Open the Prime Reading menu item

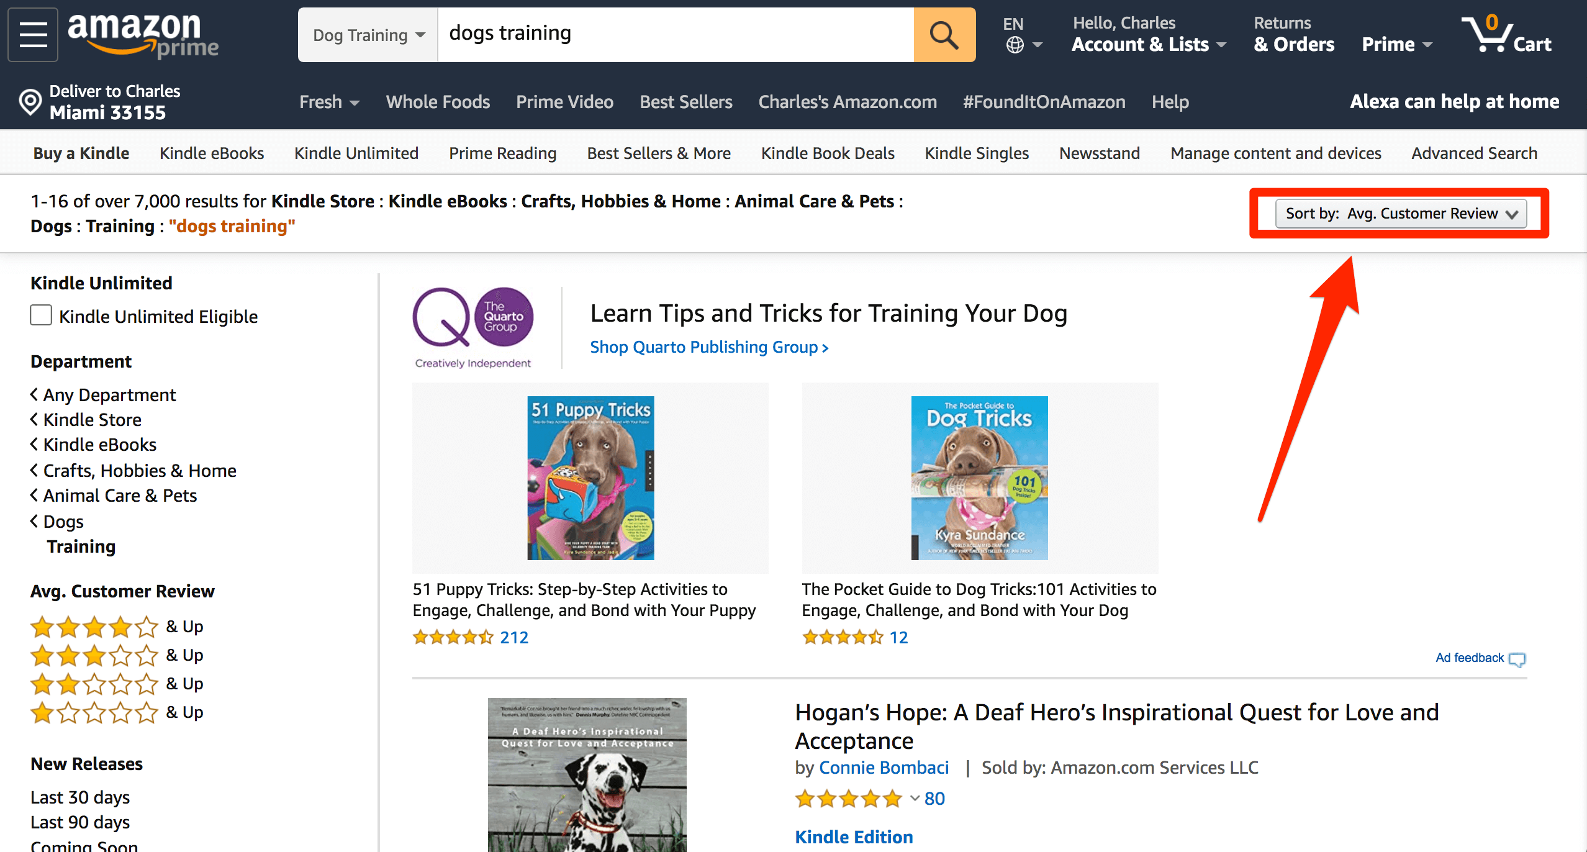tap(502, 153)
